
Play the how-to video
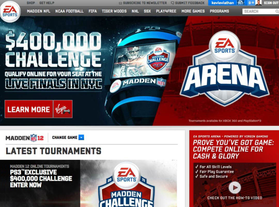[235, 188]
